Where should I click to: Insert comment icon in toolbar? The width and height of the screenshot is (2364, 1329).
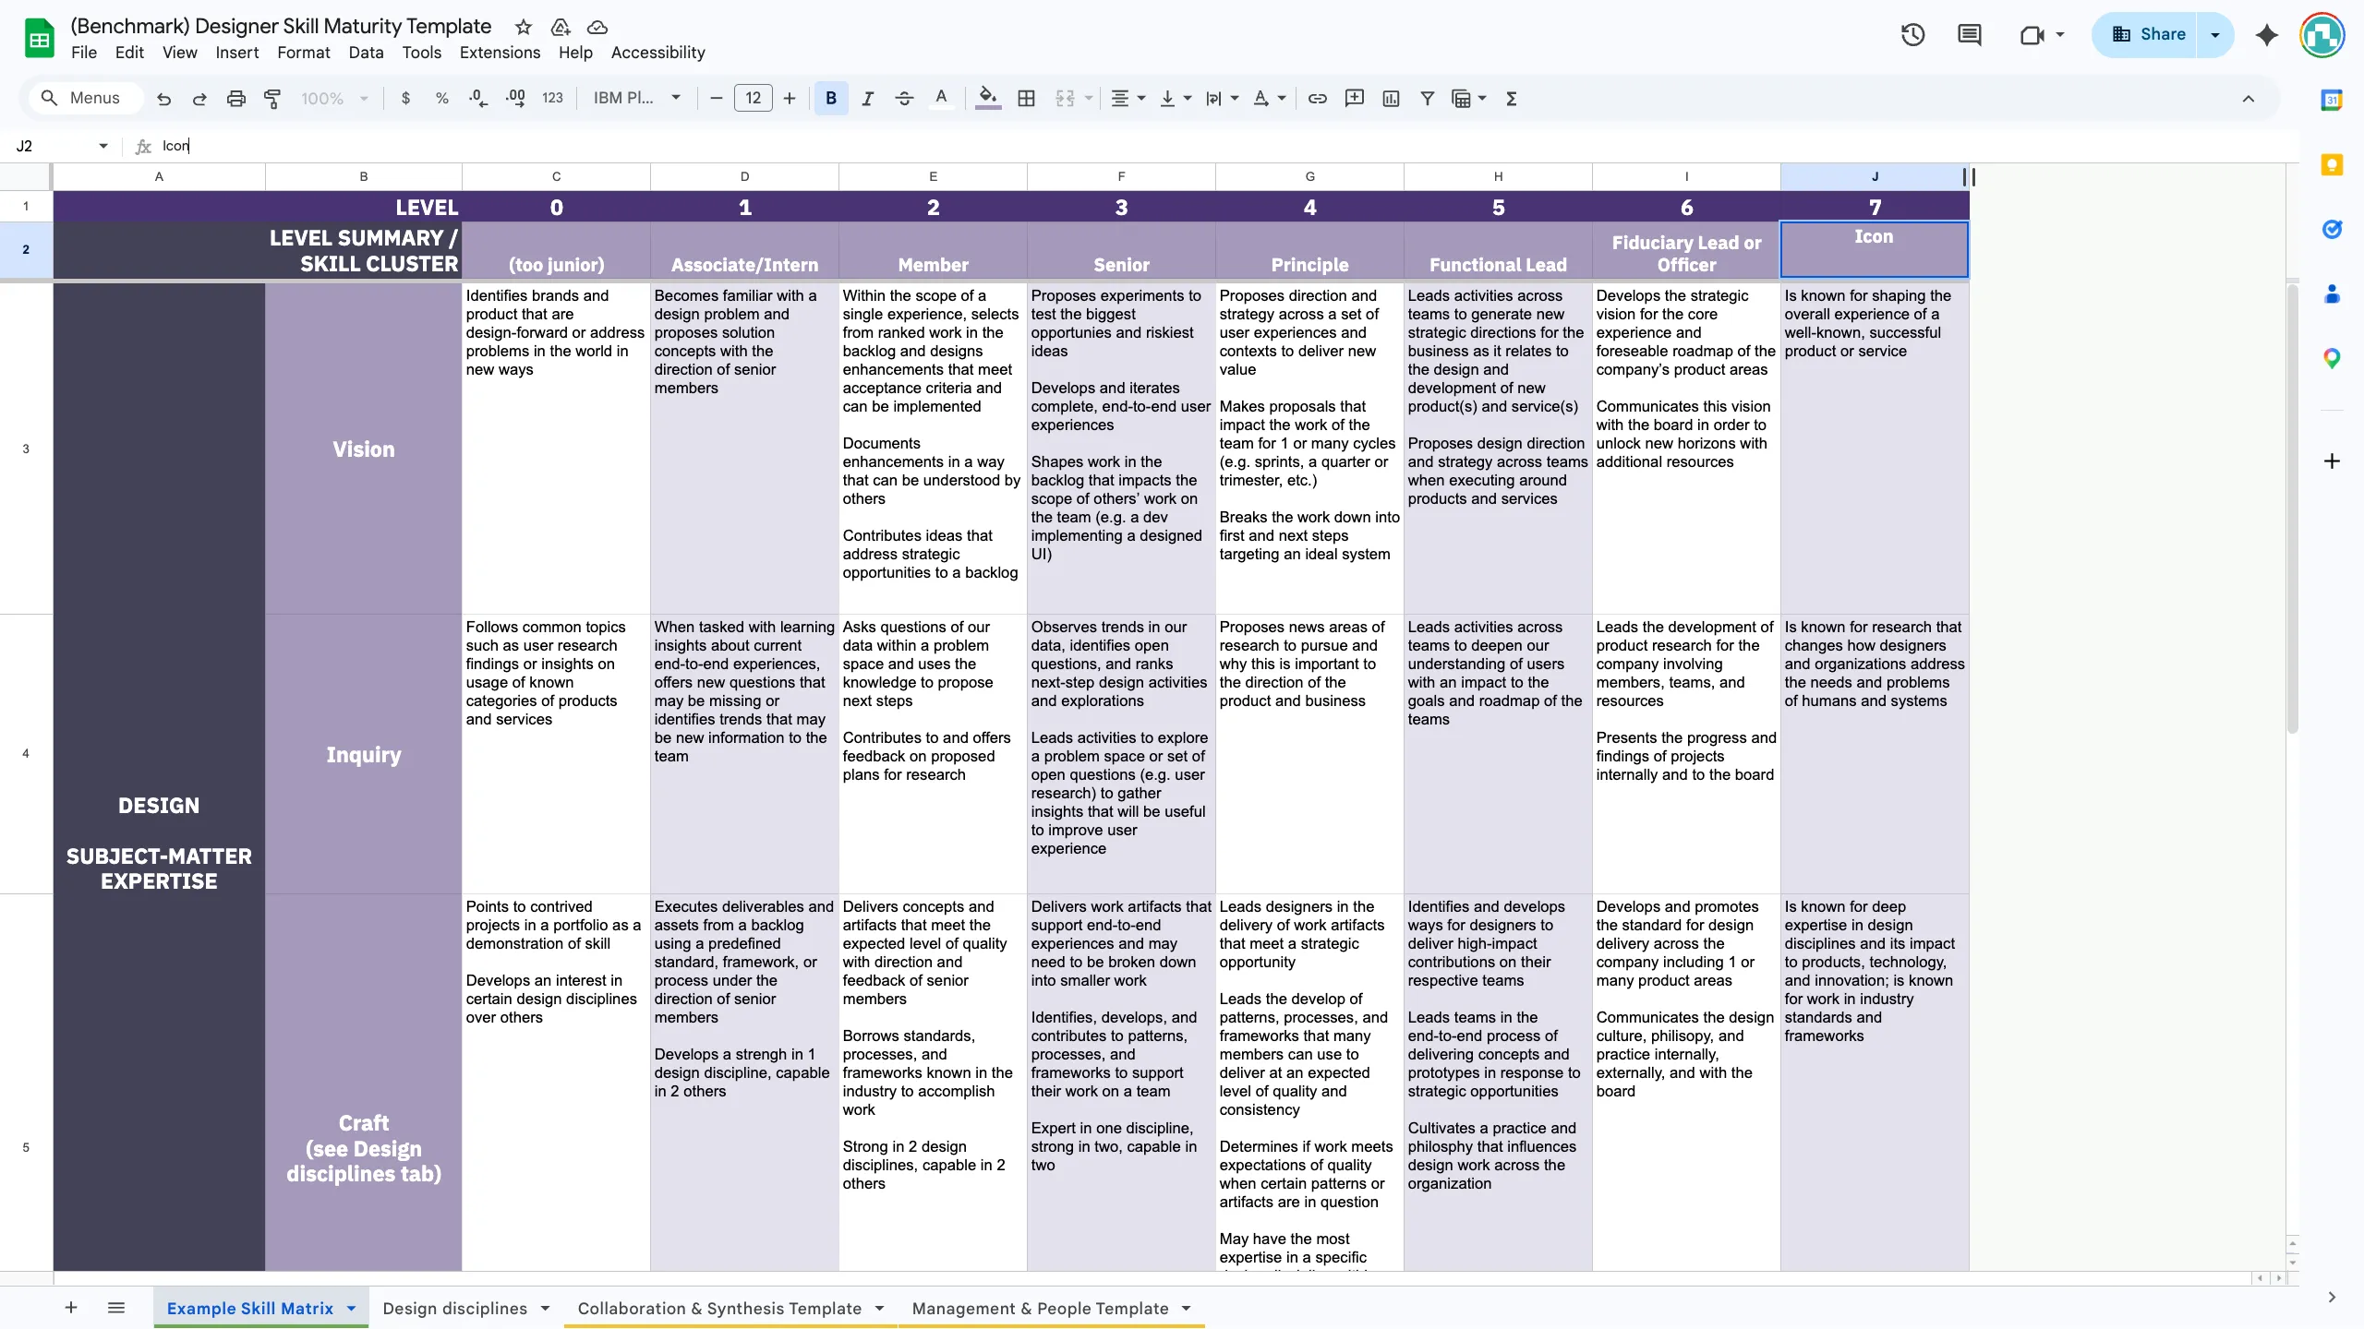point(1355,99)
